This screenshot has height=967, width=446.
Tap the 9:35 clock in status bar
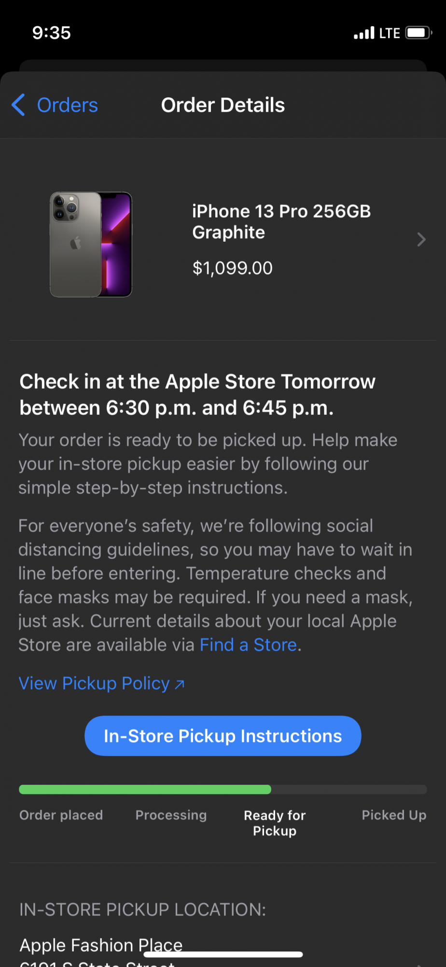pyautogui.click(x=52, y=33)
